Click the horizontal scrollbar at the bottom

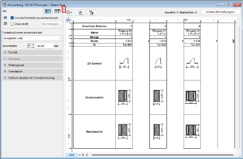point(162,155)
